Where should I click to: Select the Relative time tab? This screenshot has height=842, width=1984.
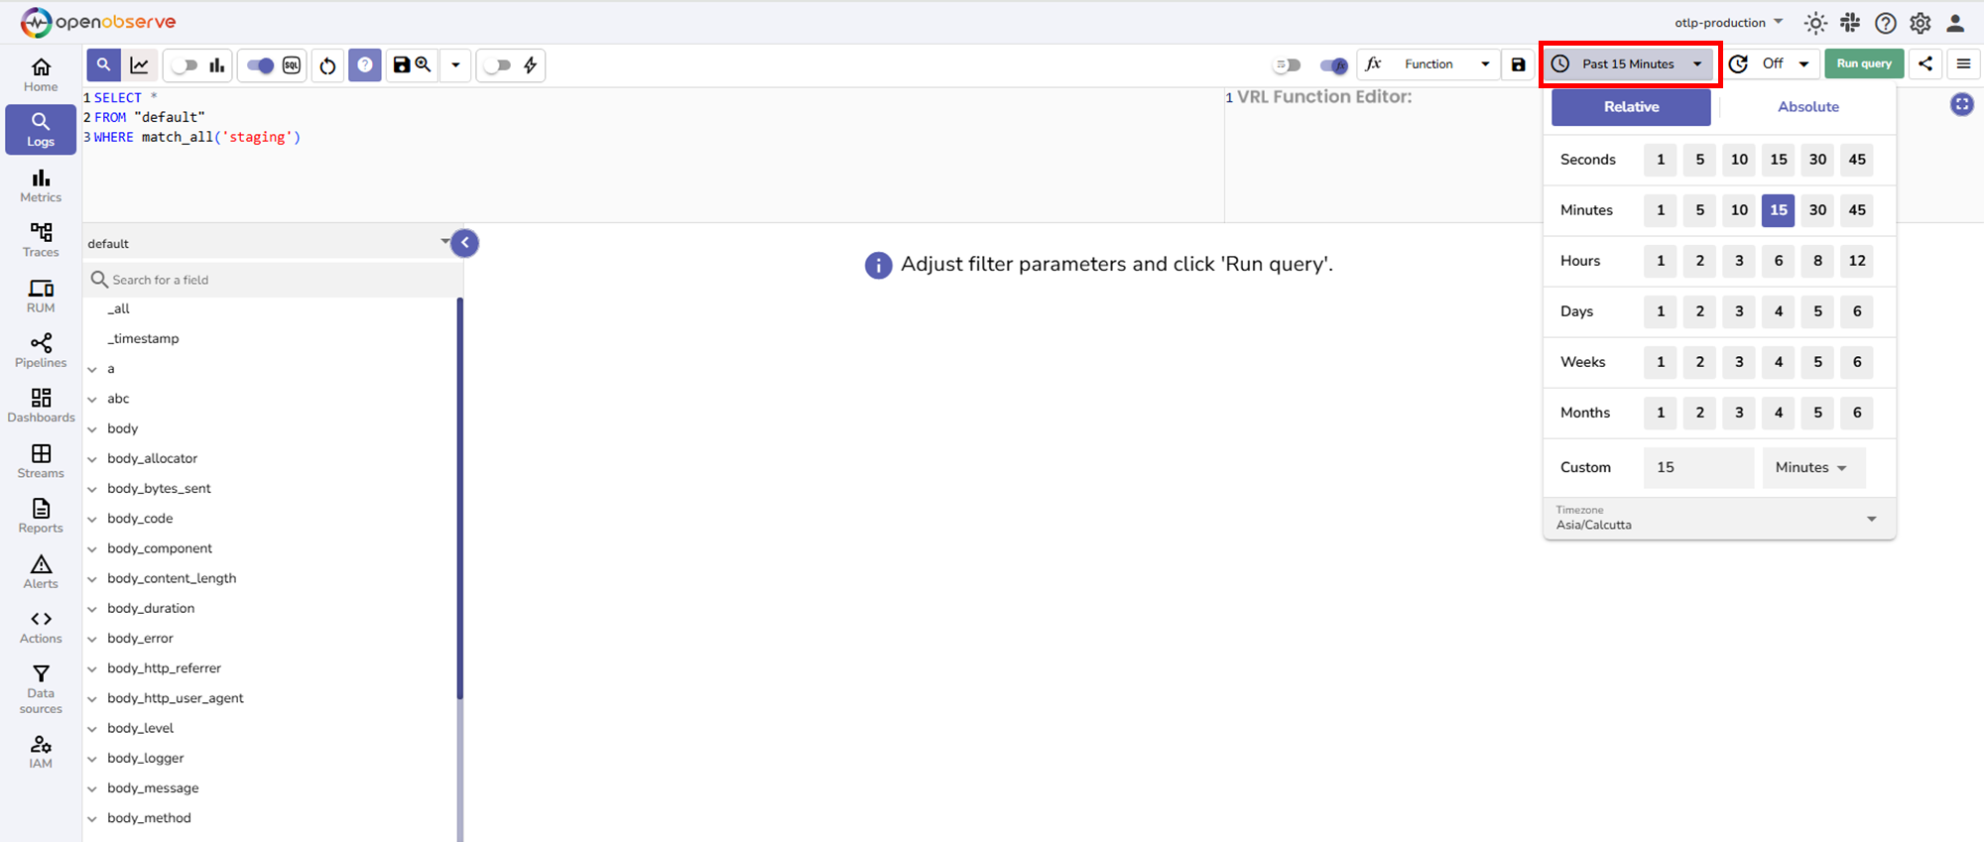point(1631,107)
